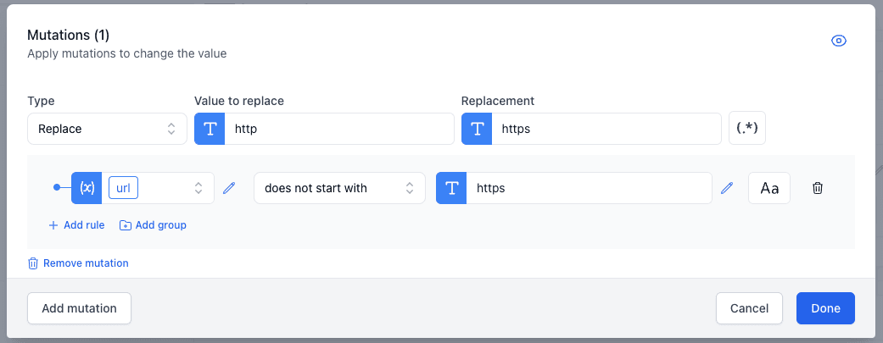The height and width of the screenshot is (343, 883).
Task: Click the rule connector dot handle
Action: [56, 188]
